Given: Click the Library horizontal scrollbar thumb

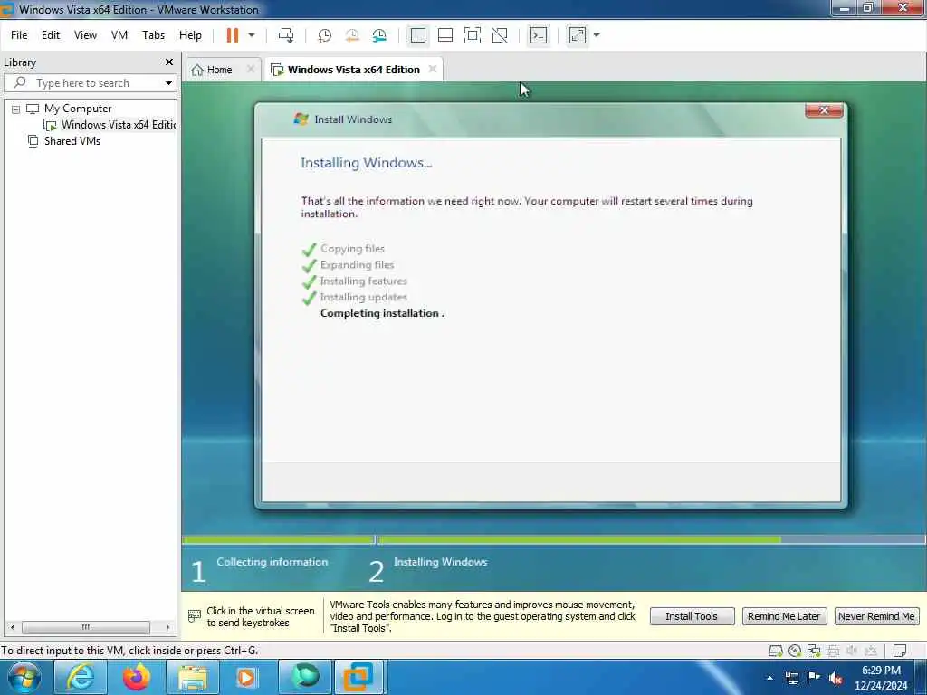Looking at the screenshot, I should 86,627.
